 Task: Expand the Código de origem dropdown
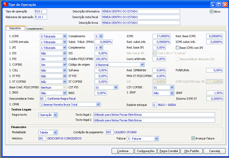(142, 65)
